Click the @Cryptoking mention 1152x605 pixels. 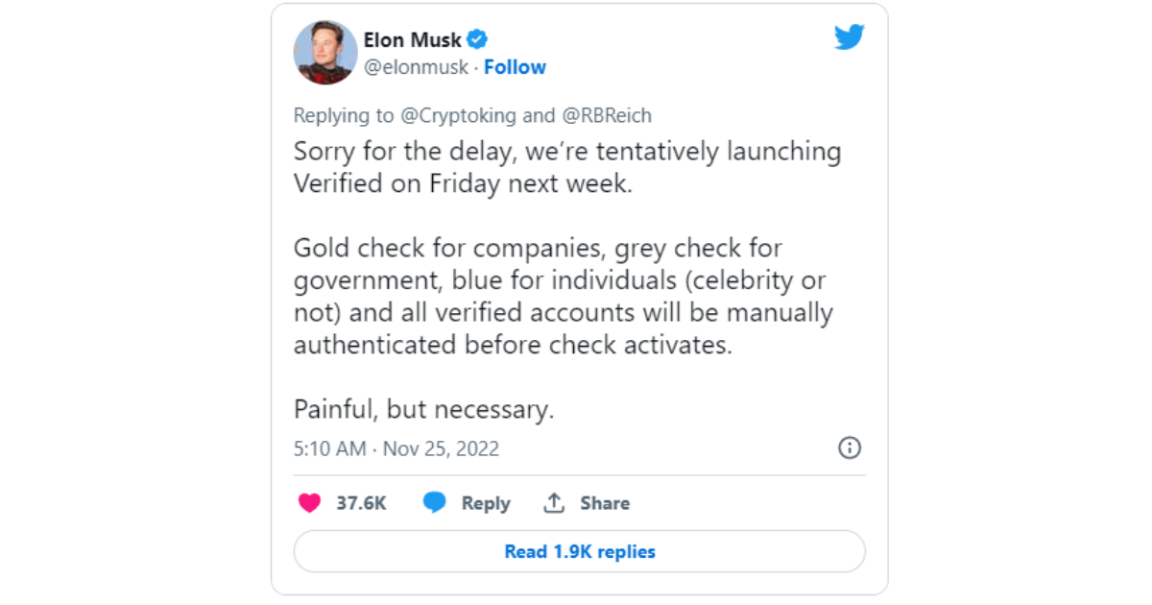click(457, 115)
